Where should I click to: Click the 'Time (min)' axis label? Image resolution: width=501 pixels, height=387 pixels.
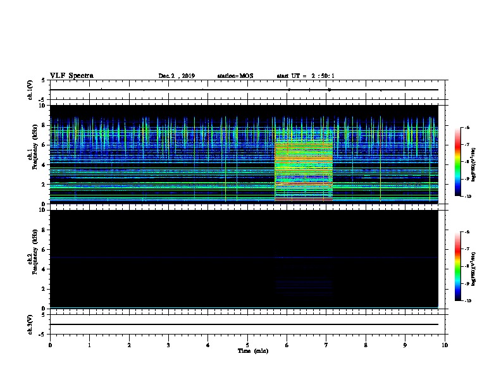tap(253, 351)
